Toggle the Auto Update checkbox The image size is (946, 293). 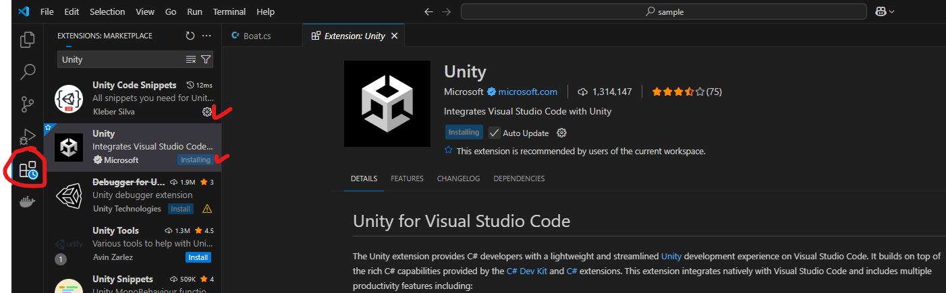[495, 133]
